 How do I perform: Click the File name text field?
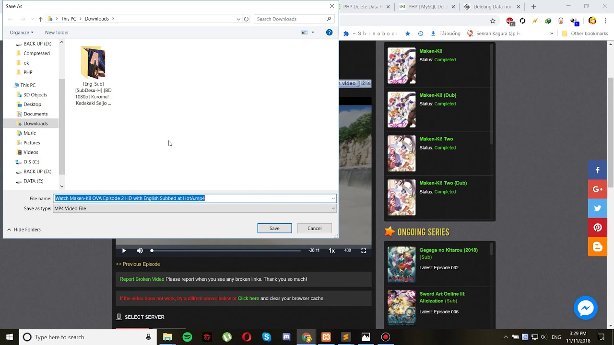pyautogui.click(x=191, y=198)
